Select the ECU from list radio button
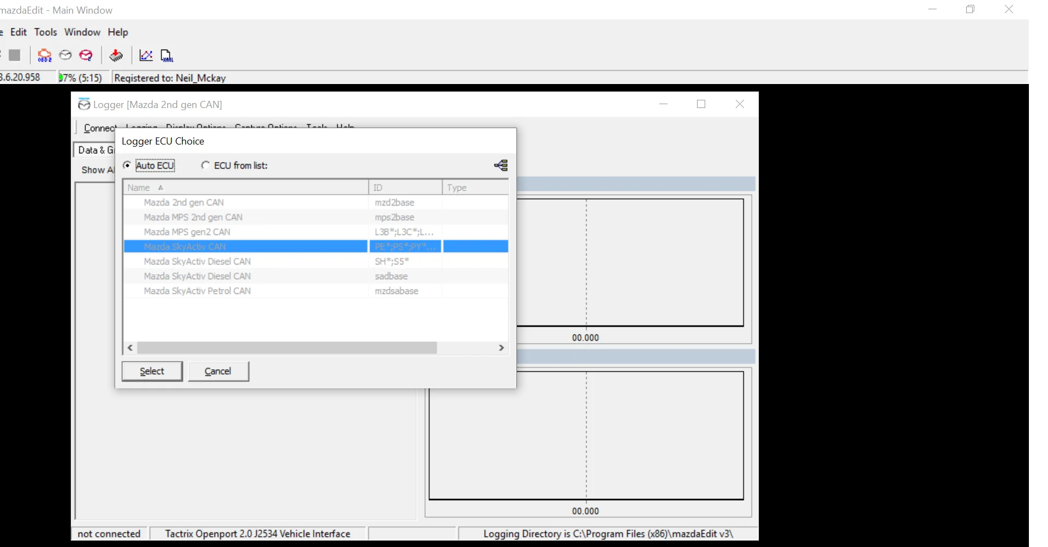This screenshot has width=1048, height=547. coord(205,165)
